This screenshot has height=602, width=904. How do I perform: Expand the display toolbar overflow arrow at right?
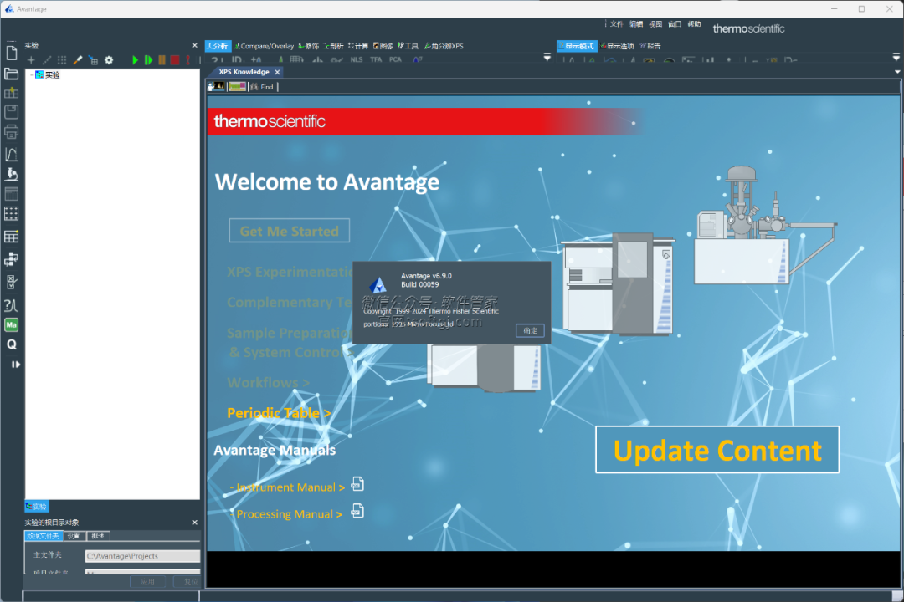[896, 57]
